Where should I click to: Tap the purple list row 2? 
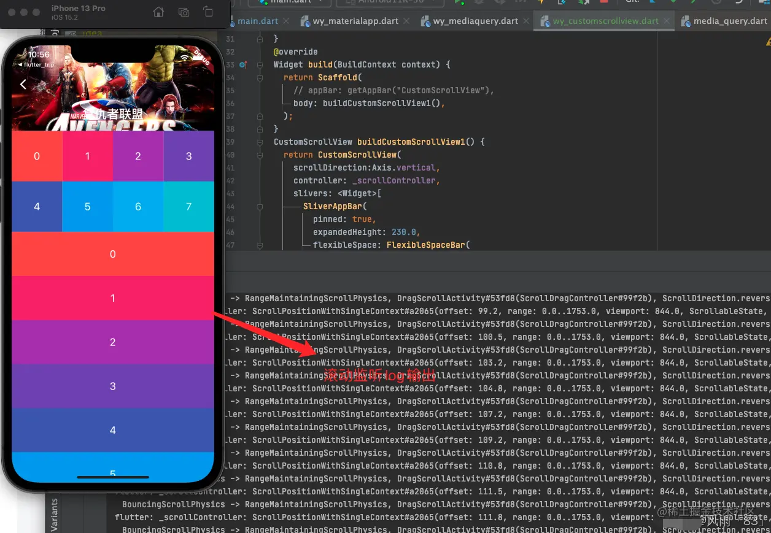(113, 342)
